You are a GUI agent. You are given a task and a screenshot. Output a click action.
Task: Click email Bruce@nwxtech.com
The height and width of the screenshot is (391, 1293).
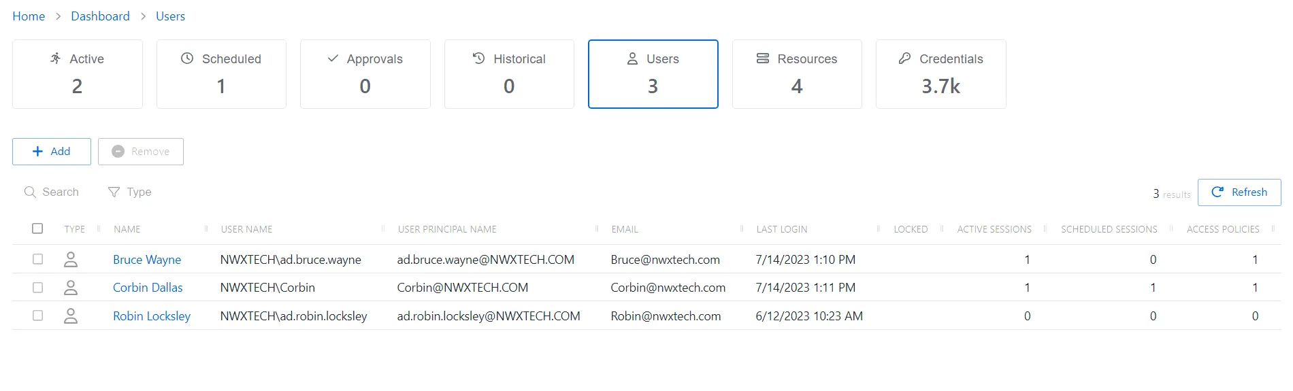pos(666,260)
